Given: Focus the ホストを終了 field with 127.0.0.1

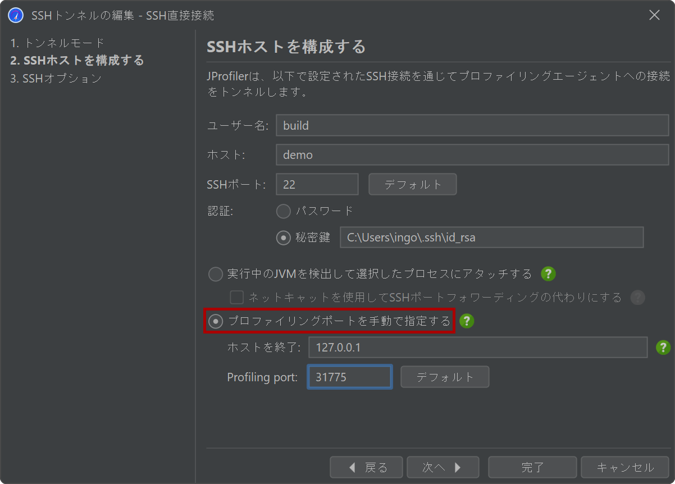Looking at the screenshot, I should click(478, 348).
